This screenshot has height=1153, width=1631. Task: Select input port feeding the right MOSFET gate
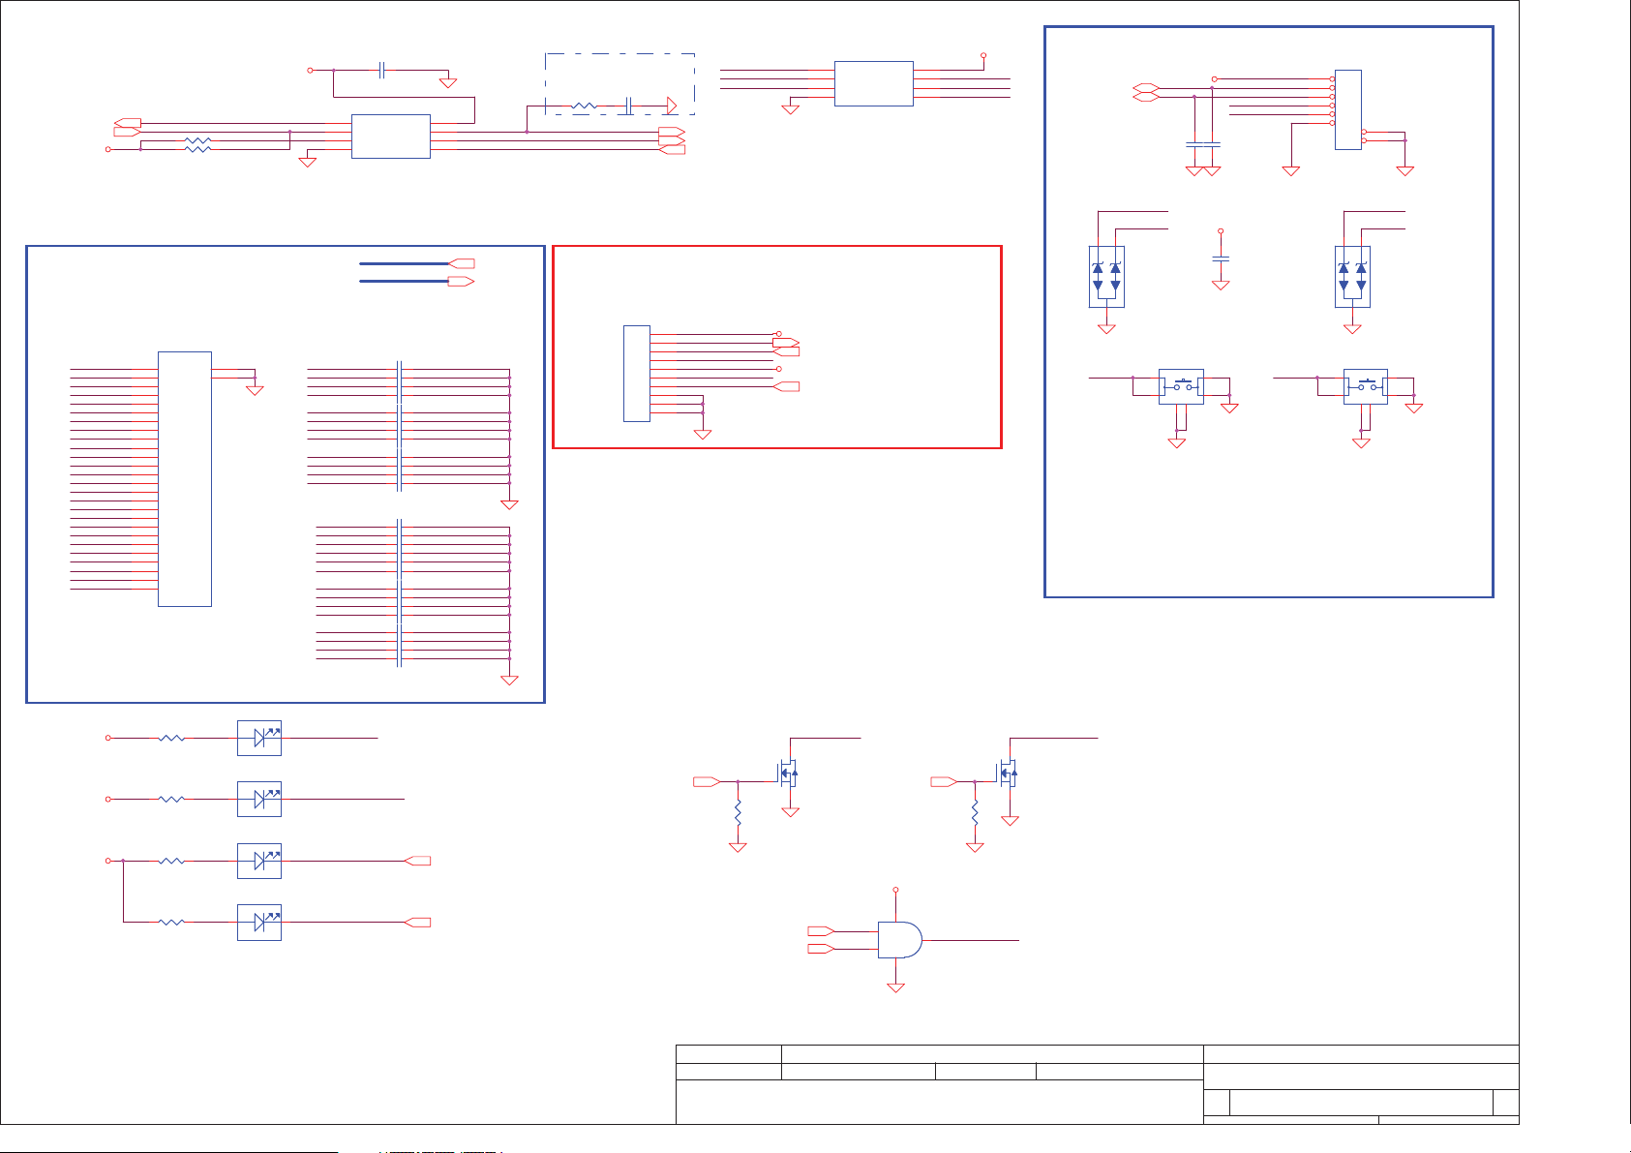pos(944,781)
